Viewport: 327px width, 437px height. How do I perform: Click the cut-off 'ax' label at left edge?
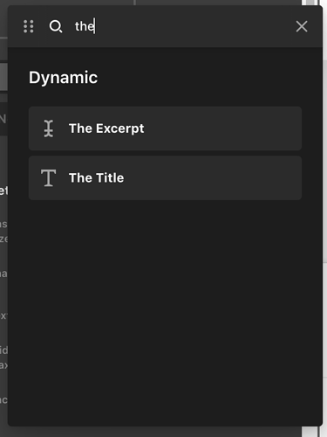pos(3,365)
